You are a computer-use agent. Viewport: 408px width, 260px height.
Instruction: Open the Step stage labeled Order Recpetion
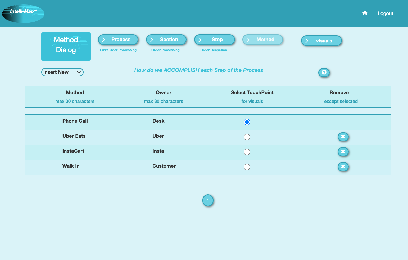click(x=214, y=50)
